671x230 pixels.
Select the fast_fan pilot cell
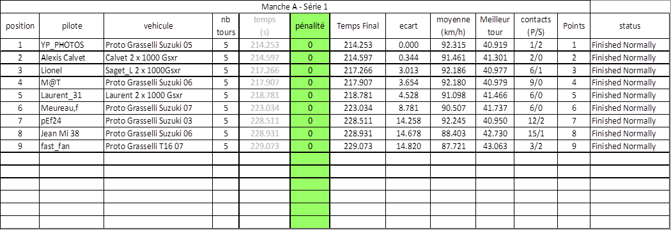[72, 147]
